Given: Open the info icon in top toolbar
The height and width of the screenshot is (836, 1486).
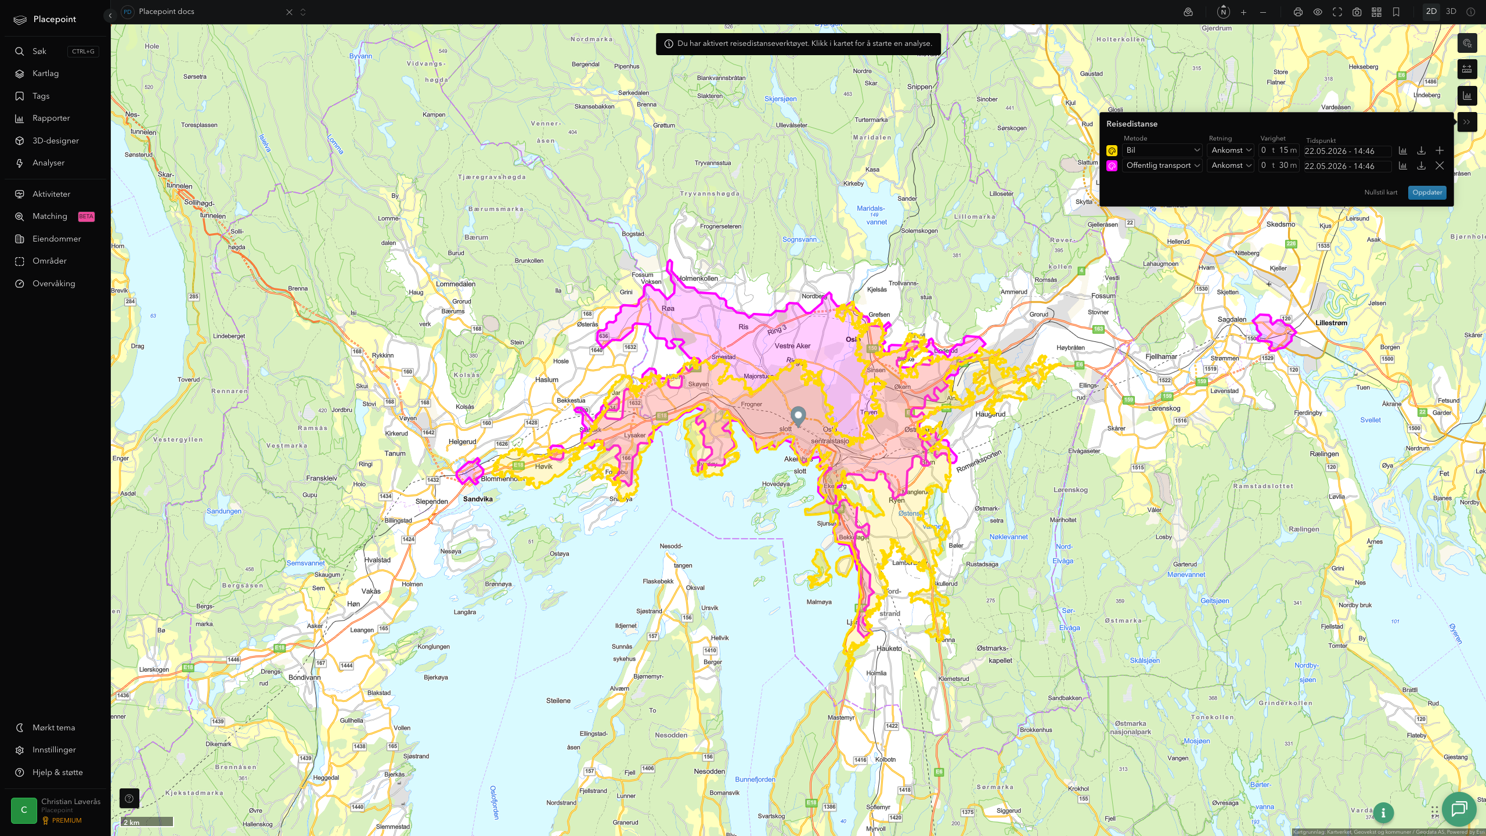Looking at the screenshot, I should click(1471, 12).
